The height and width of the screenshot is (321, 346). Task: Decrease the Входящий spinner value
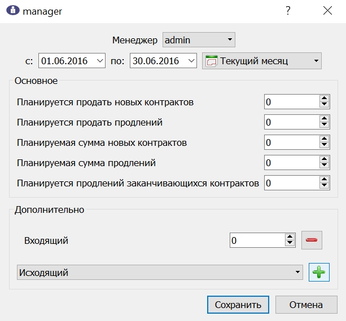click(x=290, y=243)
